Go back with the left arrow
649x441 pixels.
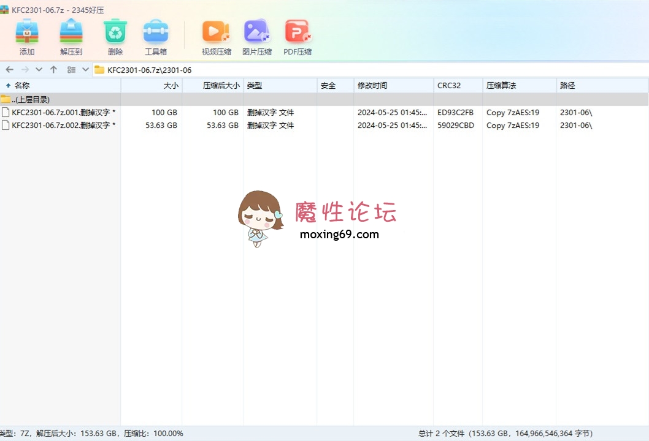click(10, 69)
